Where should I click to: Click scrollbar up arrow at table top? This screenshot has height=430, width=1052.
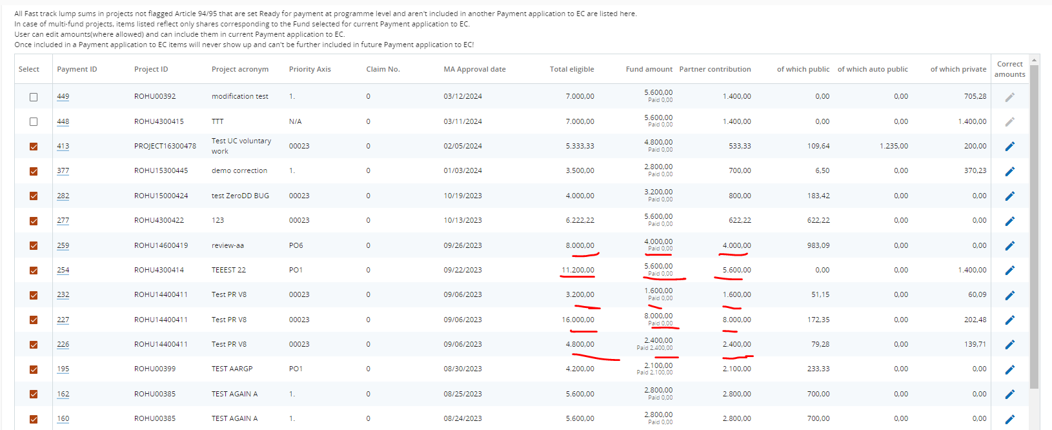[1034, 60]
